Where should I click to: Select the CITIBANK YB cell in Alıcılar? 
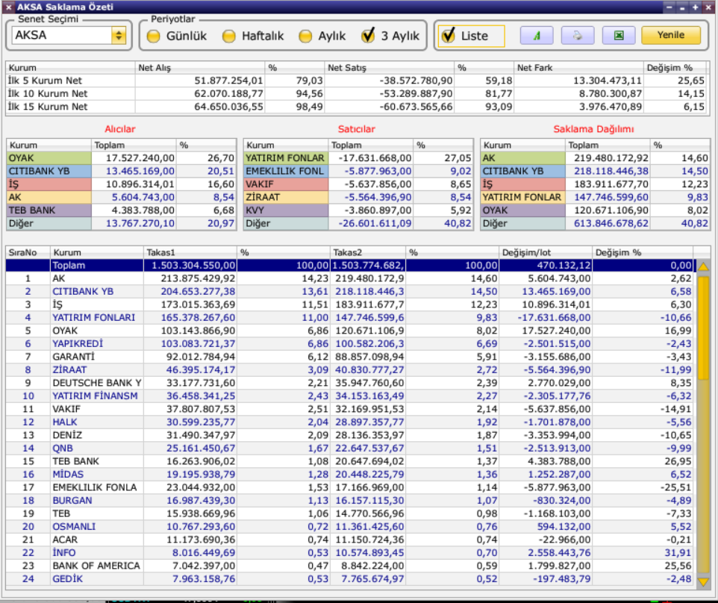pyautogui.click(x=49, y=171)
